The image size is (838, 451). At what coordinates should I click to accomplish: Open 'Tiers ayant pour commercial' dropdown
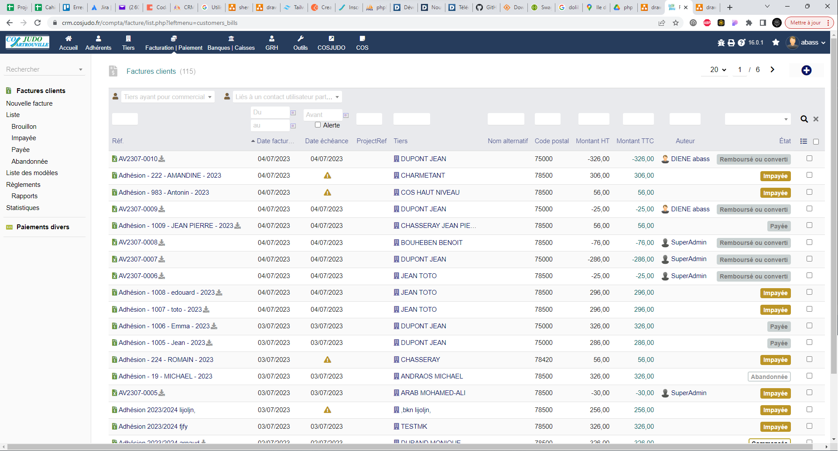point(168,97)
